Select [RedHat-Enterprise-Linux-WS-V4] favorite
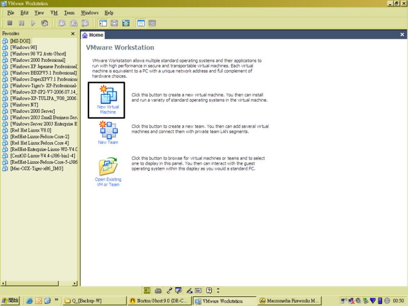Viewport: 408px width, 306px height. click(x=43, y=149)
